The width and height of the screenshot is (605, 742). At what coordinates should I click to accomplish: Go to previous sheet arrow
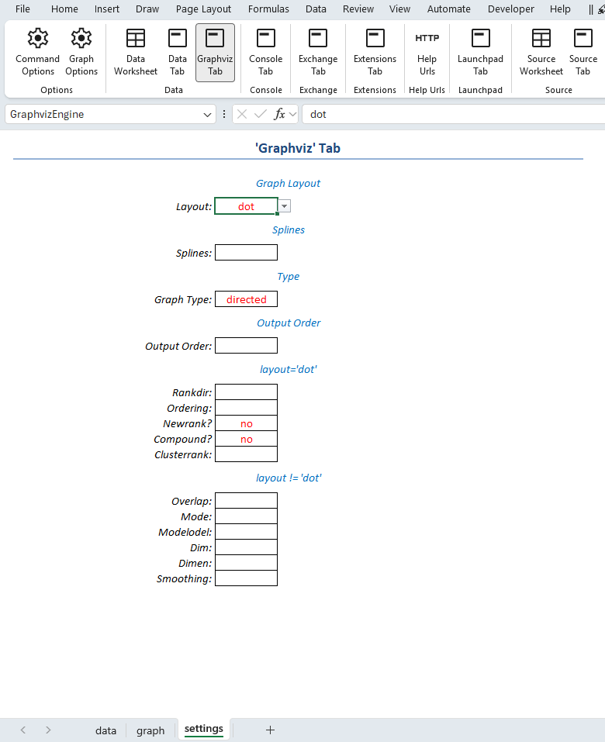pos(22,730)
